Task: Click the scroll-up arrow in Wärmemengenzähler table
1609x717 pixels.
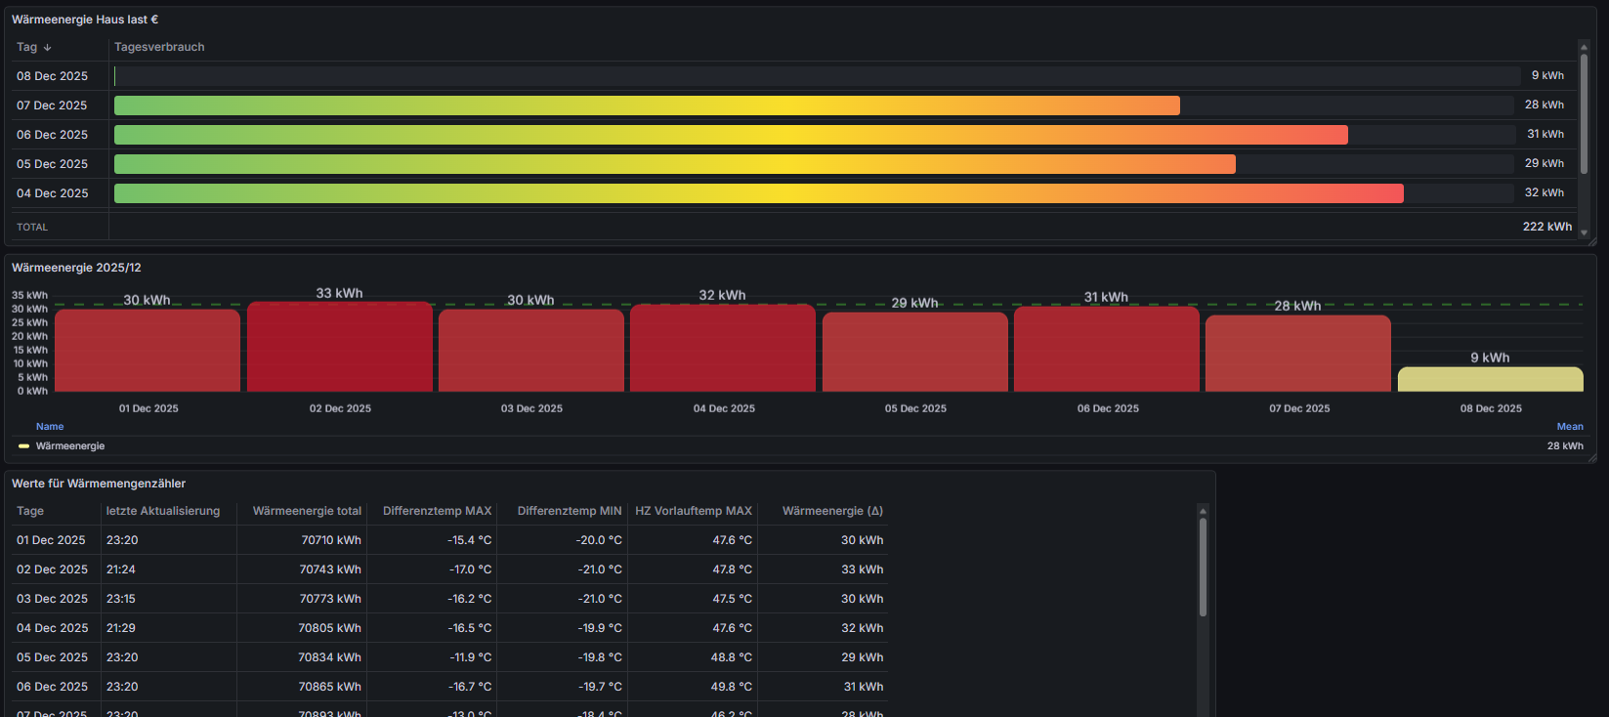Action: (x=1203, y=511)
